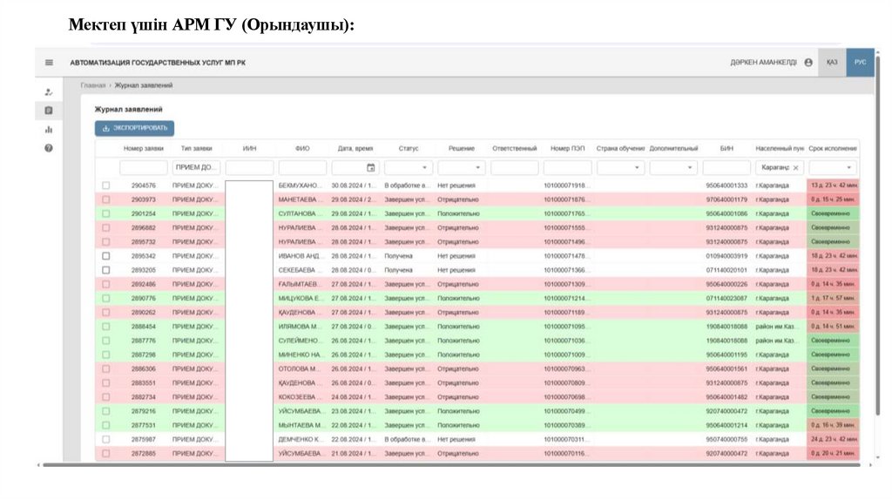Click the name cell СУЛТАНОВА

[300, 214]
